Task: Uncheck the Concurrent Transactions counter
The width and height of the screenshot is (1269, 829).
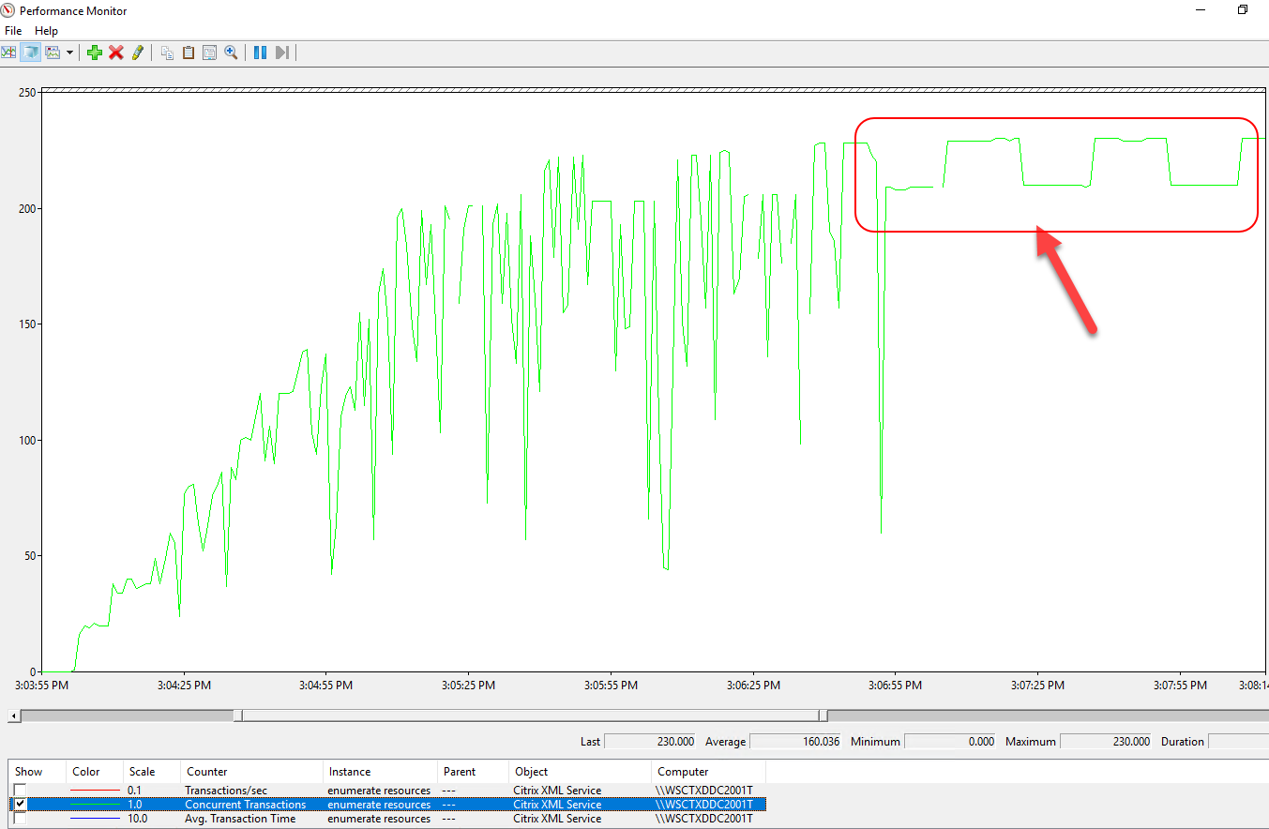Action: coord(20,805)
